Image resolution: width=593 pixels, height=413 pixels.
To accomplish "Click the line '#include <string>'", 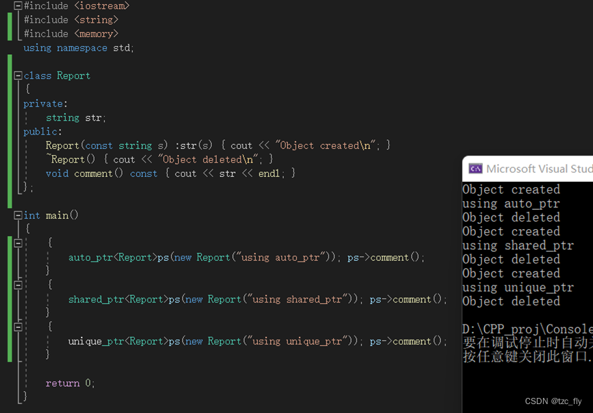I will click(x=71, y=20).
